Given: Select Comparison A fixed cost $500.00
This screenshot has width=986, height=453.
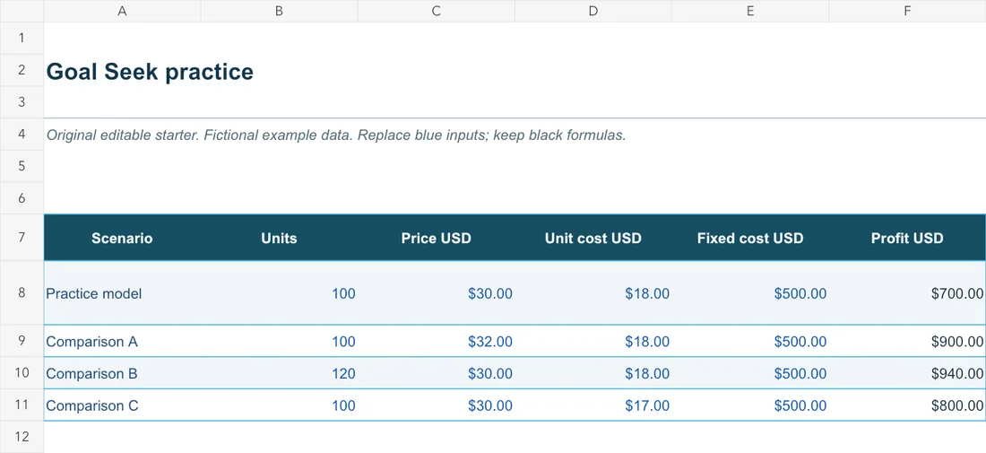Looking at the screenshot, I should coord(750,342).
